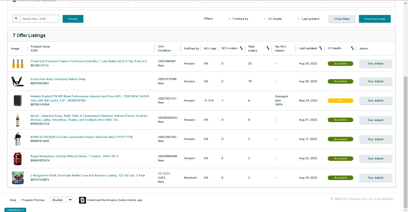See details for Finest Call Passion Fruit Puree

pos(376,64)
